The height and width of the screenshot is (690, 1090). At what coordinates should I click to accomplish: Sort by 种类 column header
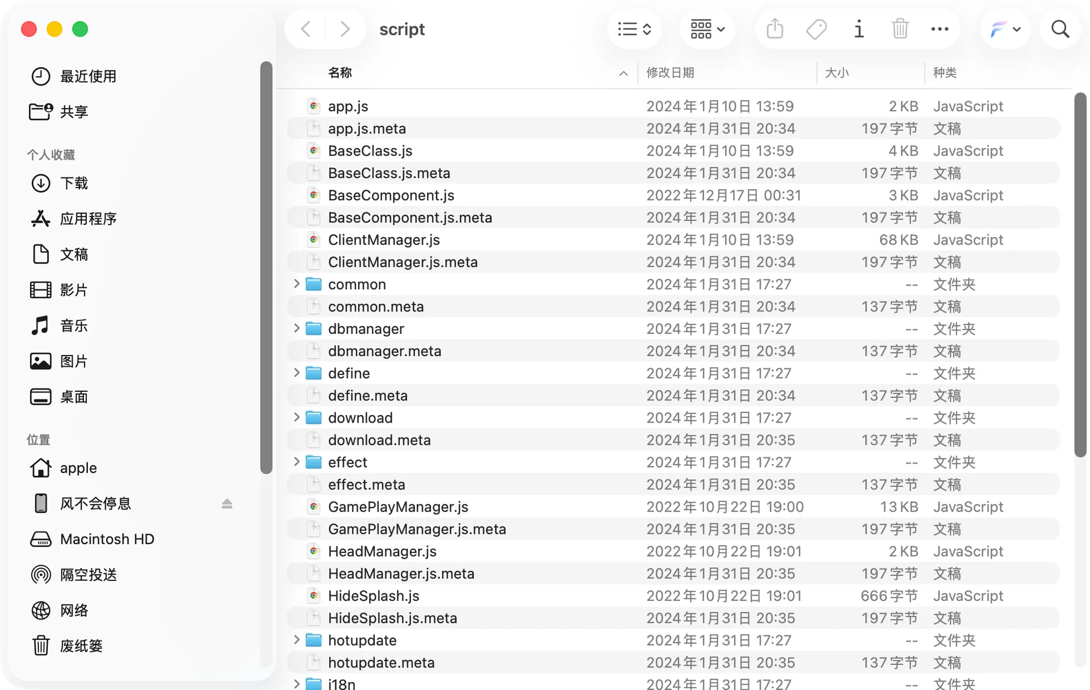pyautogui.click(x=945, y=73)
